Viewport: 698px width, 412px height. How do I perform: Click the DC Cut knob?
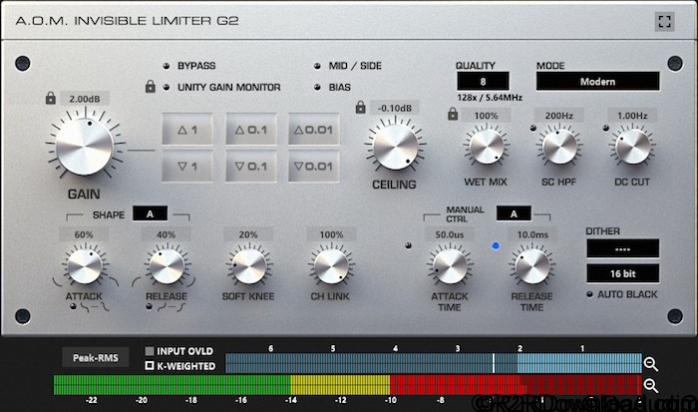click(633, 147)
